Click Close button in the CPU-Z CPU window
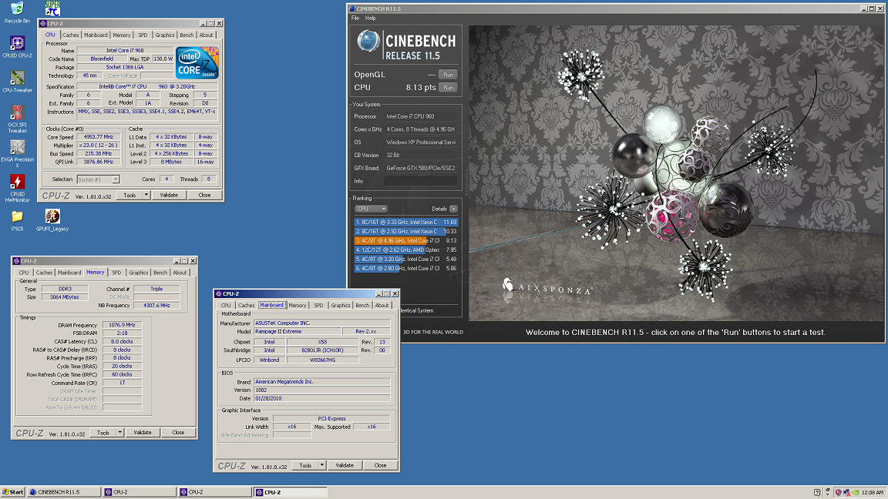The image size is (888, 499). tap(204, 195)
